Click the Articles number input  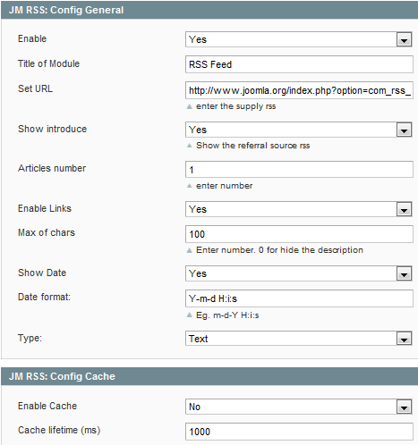click(x=299, y=170)
